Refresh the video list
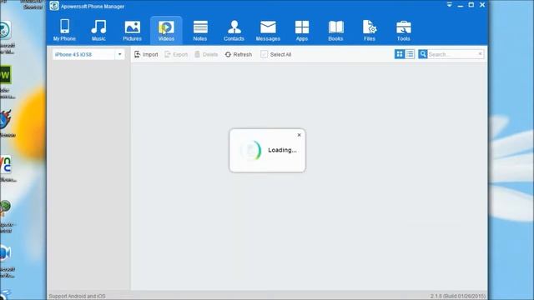 239,54
